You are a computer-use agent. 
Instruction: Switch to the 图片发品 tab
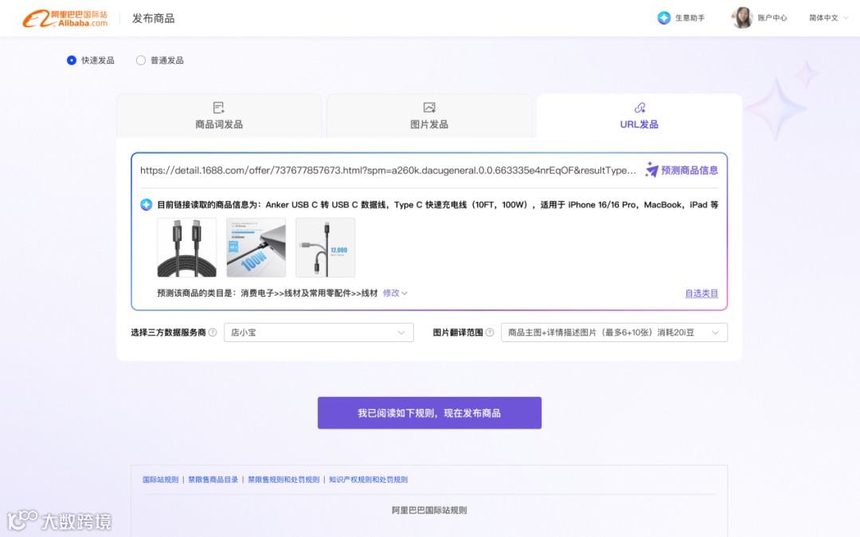pyautogui.click(x=429, y=115)
